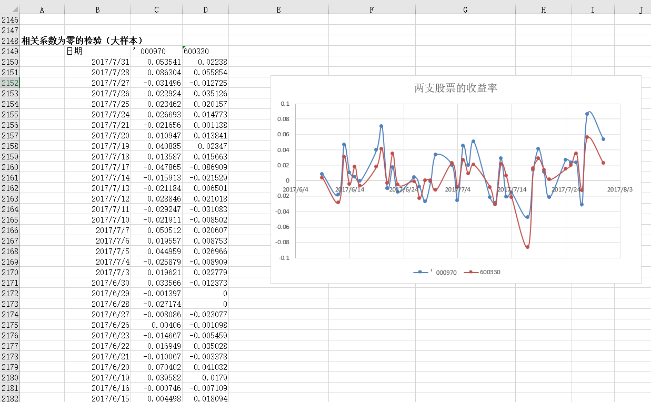651x402 pixels.
Task: Click cell with value 0.00406
Action: (x=157, y=325)
